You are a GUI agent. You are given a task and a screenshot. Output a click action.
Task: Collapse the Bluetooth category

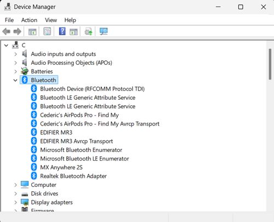[15, 80]
